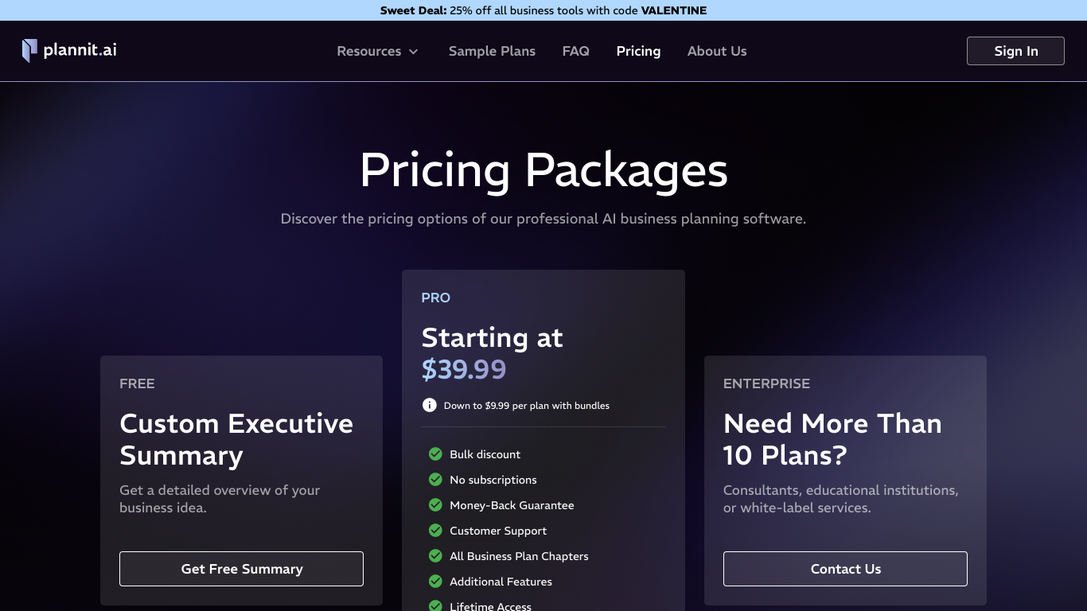Open the About Us page
Image resolution: width=1087 pixels, height=611 pixels.
point(717,51)
